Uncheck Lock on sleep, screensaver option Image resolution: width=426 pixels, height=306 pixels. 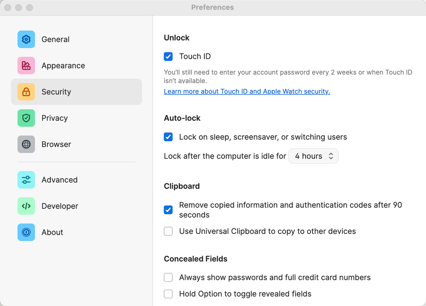point(168,137)
